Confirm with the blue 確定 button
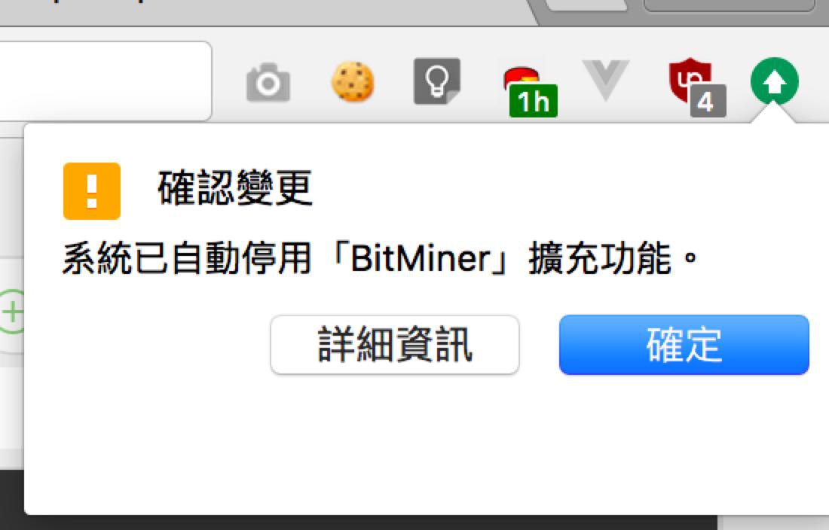This screenshot has height=530, width=829. click(684, 345)
